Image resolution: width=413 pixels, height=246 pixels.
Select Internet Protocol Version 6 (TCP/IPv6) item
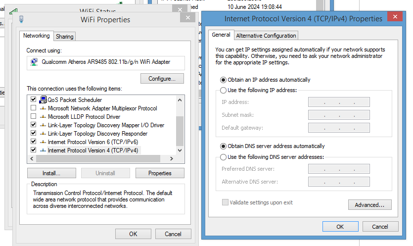point(93,142)
